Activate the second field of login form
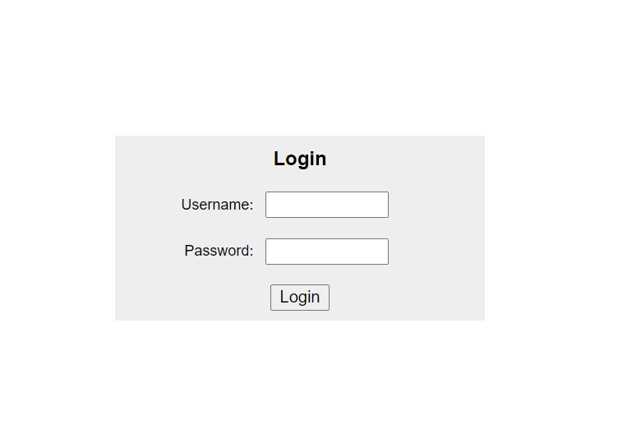 click(x=327, y=252)
